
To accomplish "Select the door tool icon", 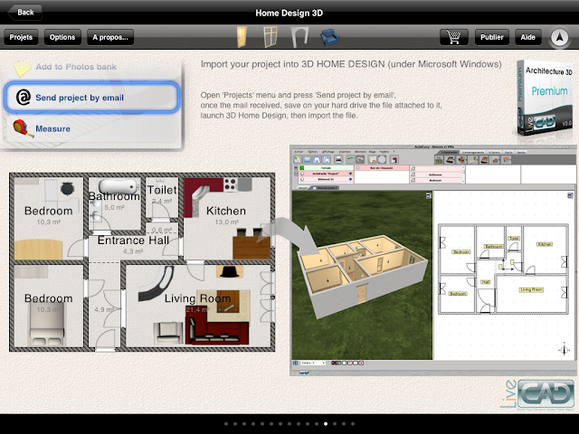I will click(242, 37).
